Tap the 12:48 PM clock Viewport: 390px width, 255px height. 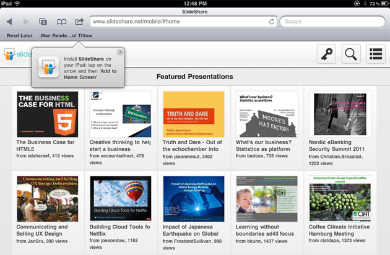[195, 4]
